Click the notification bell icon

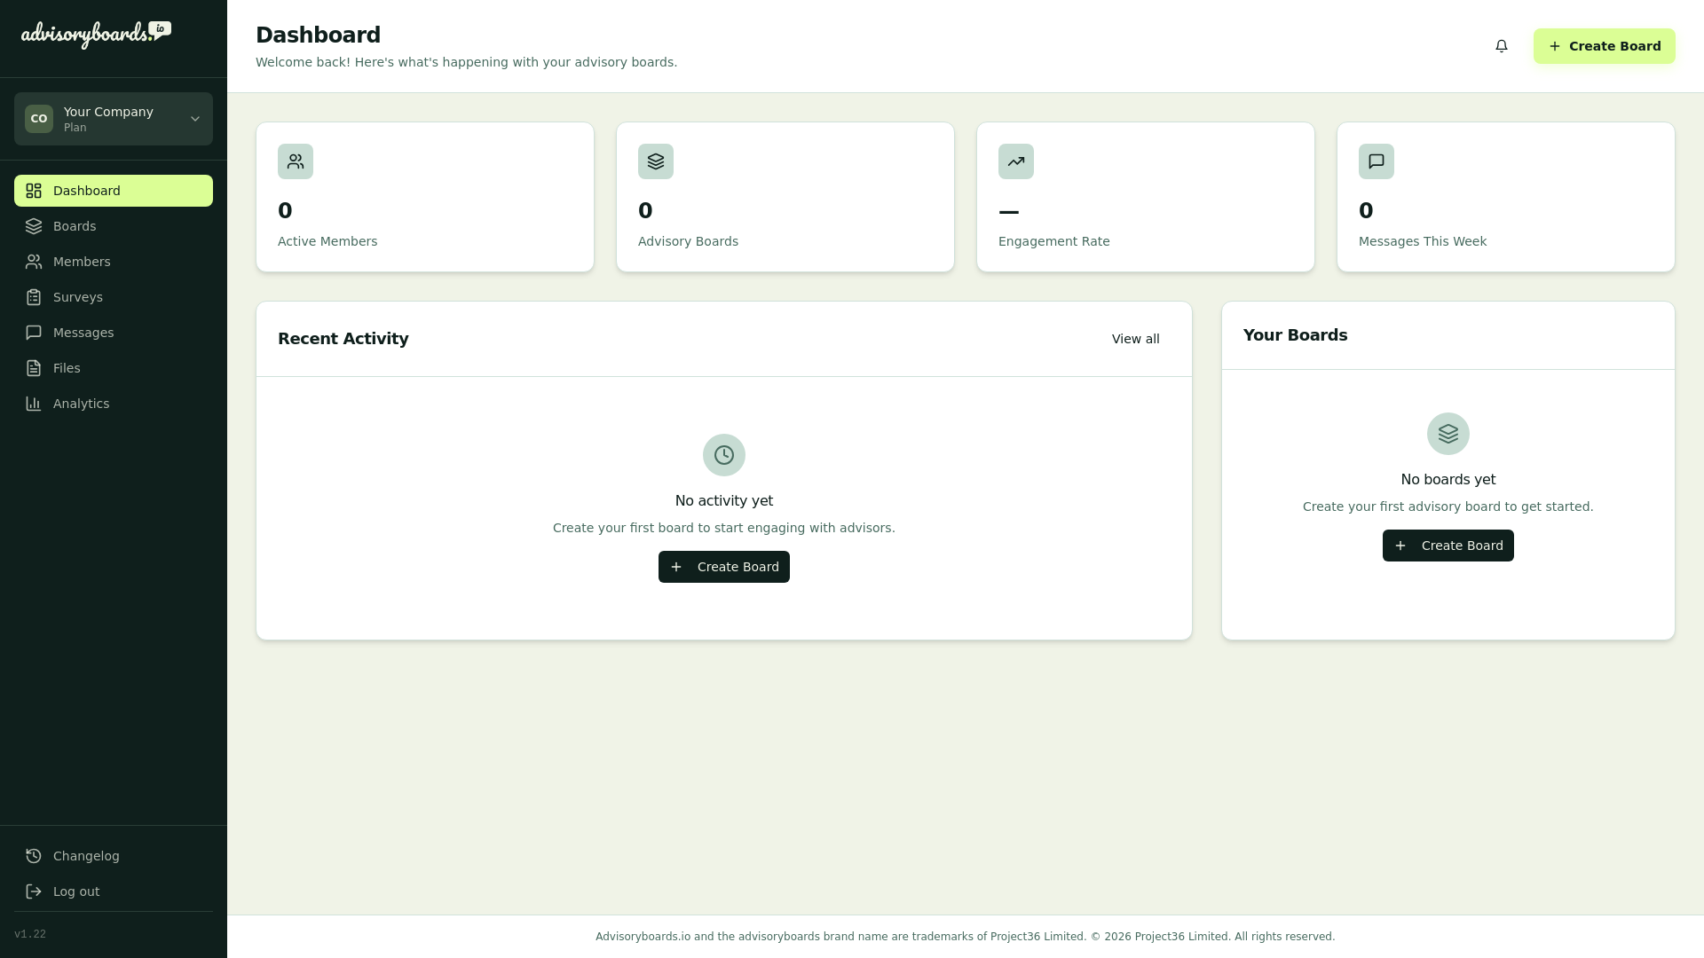point(1502,46)
